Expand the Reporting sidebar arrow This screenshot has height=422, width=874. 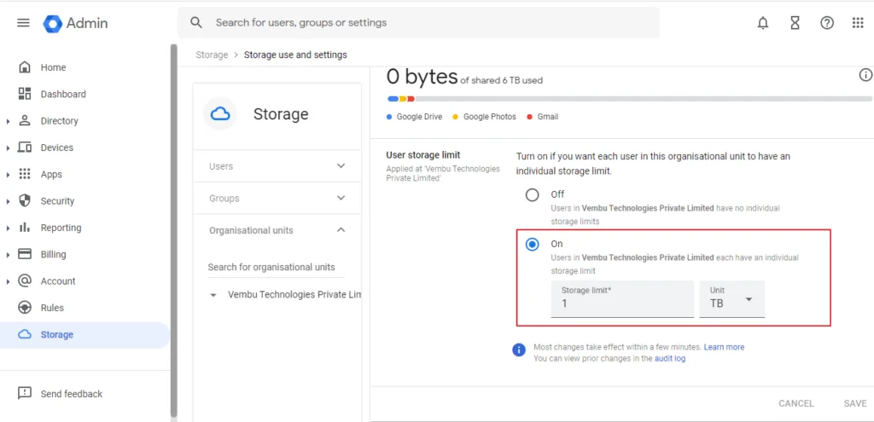click(9, 228)
